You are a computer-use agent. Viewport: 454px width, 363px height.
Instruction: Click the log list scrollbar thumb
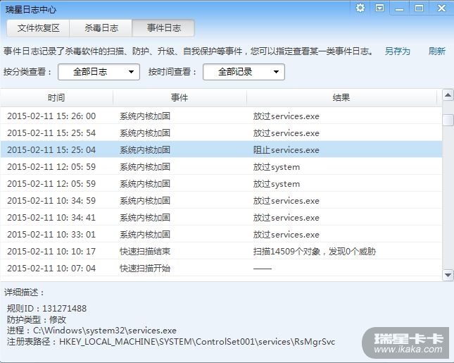point(448,120)
